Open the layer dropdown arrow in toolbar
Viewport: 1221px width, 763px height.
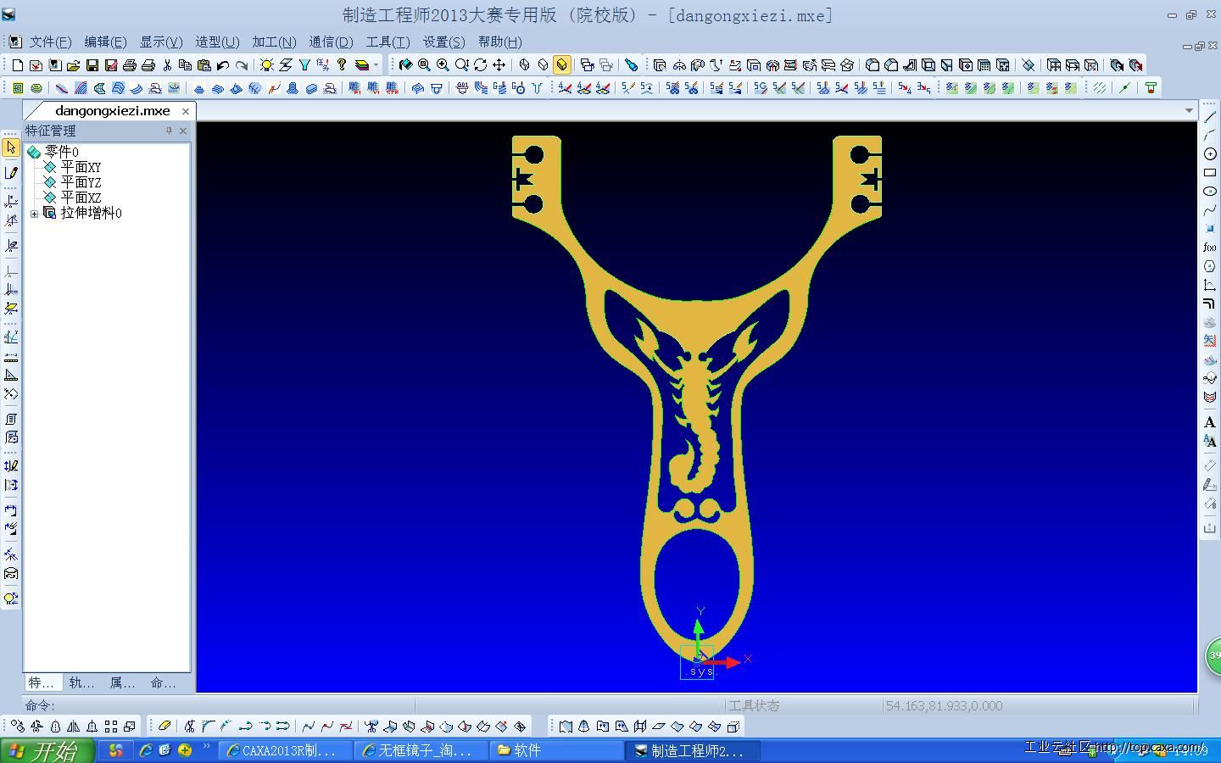(376, 65)
